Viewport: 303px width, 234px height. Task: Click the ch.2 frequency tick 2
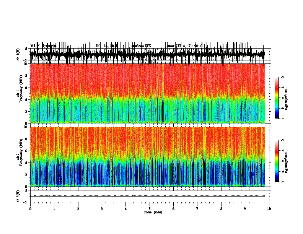26,175
